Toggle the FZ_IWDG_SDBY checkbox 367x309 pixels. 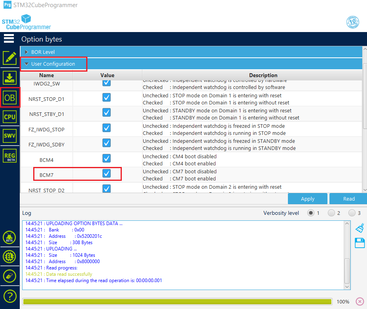(x=106, y=143)
